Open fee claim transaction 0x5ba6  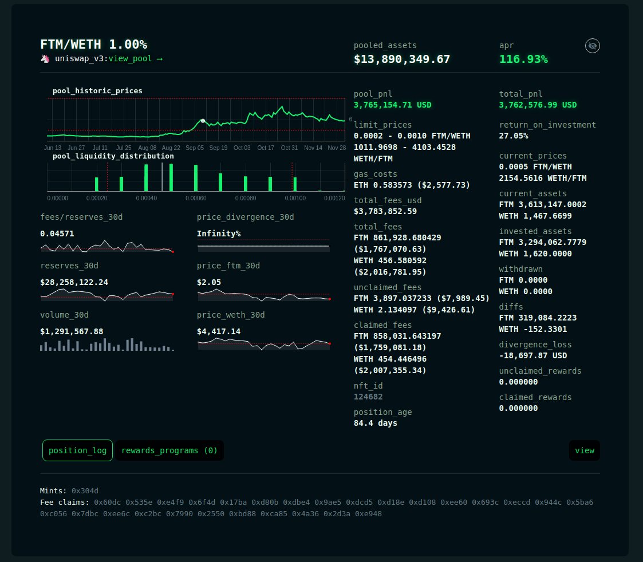click(x=580, y=502)
